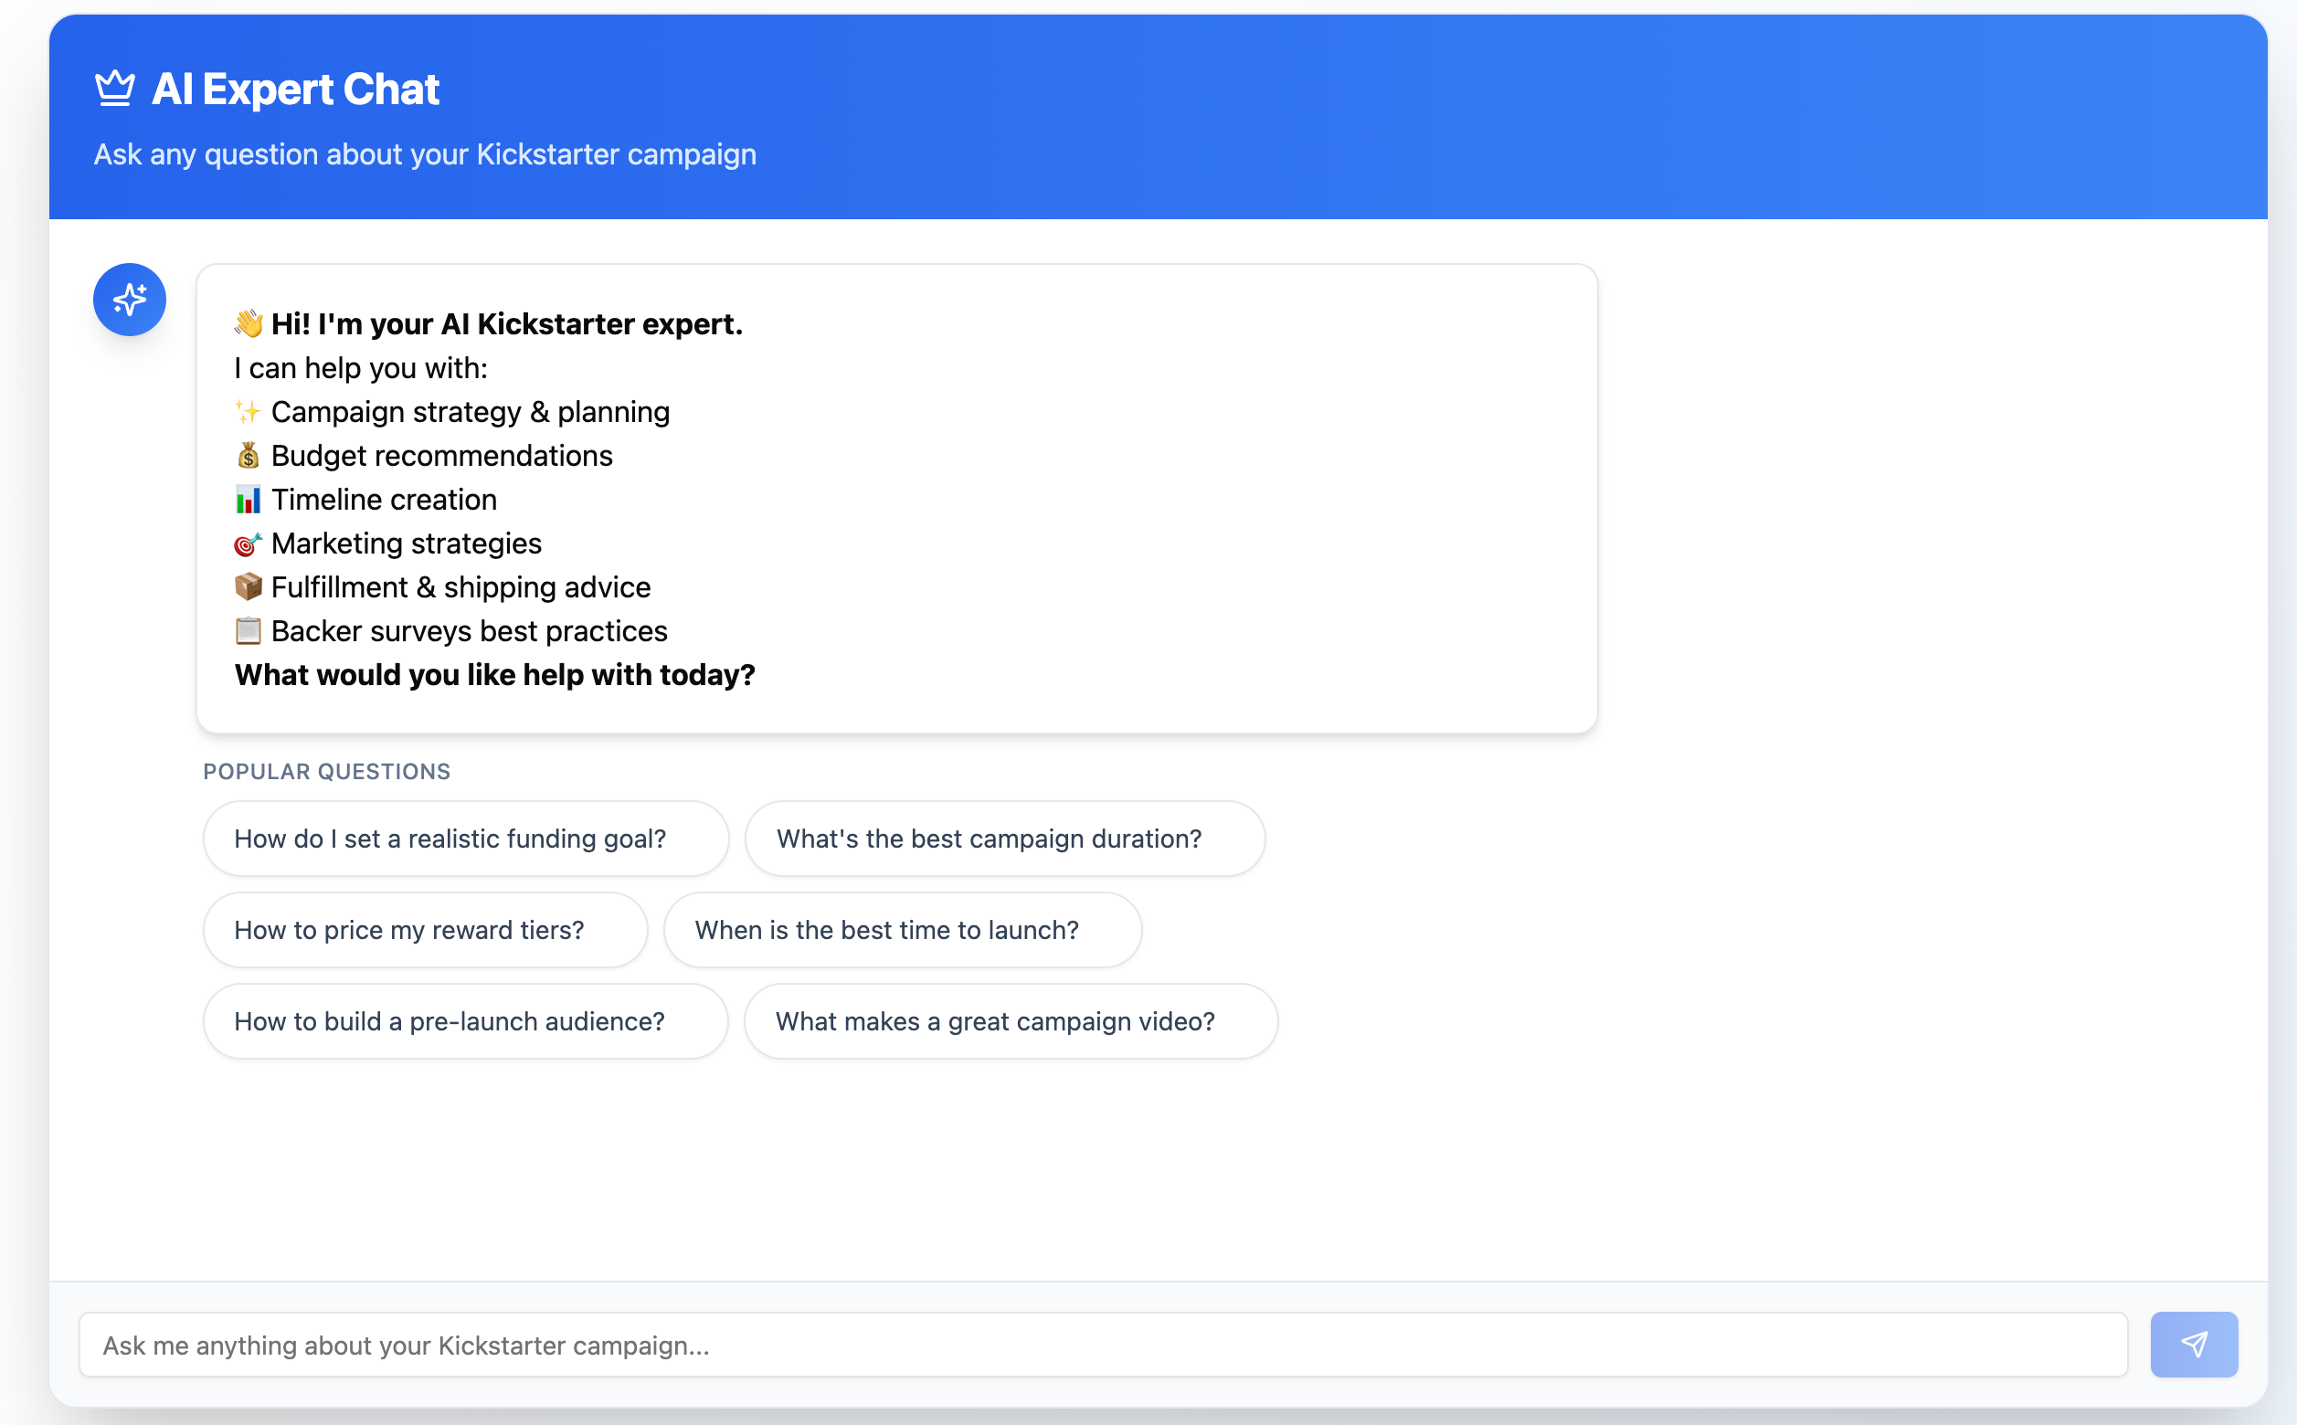This screenshot has width=2297, height=1425.
Task: Click the target icon beside Marketing strategies
Action: 248,543
